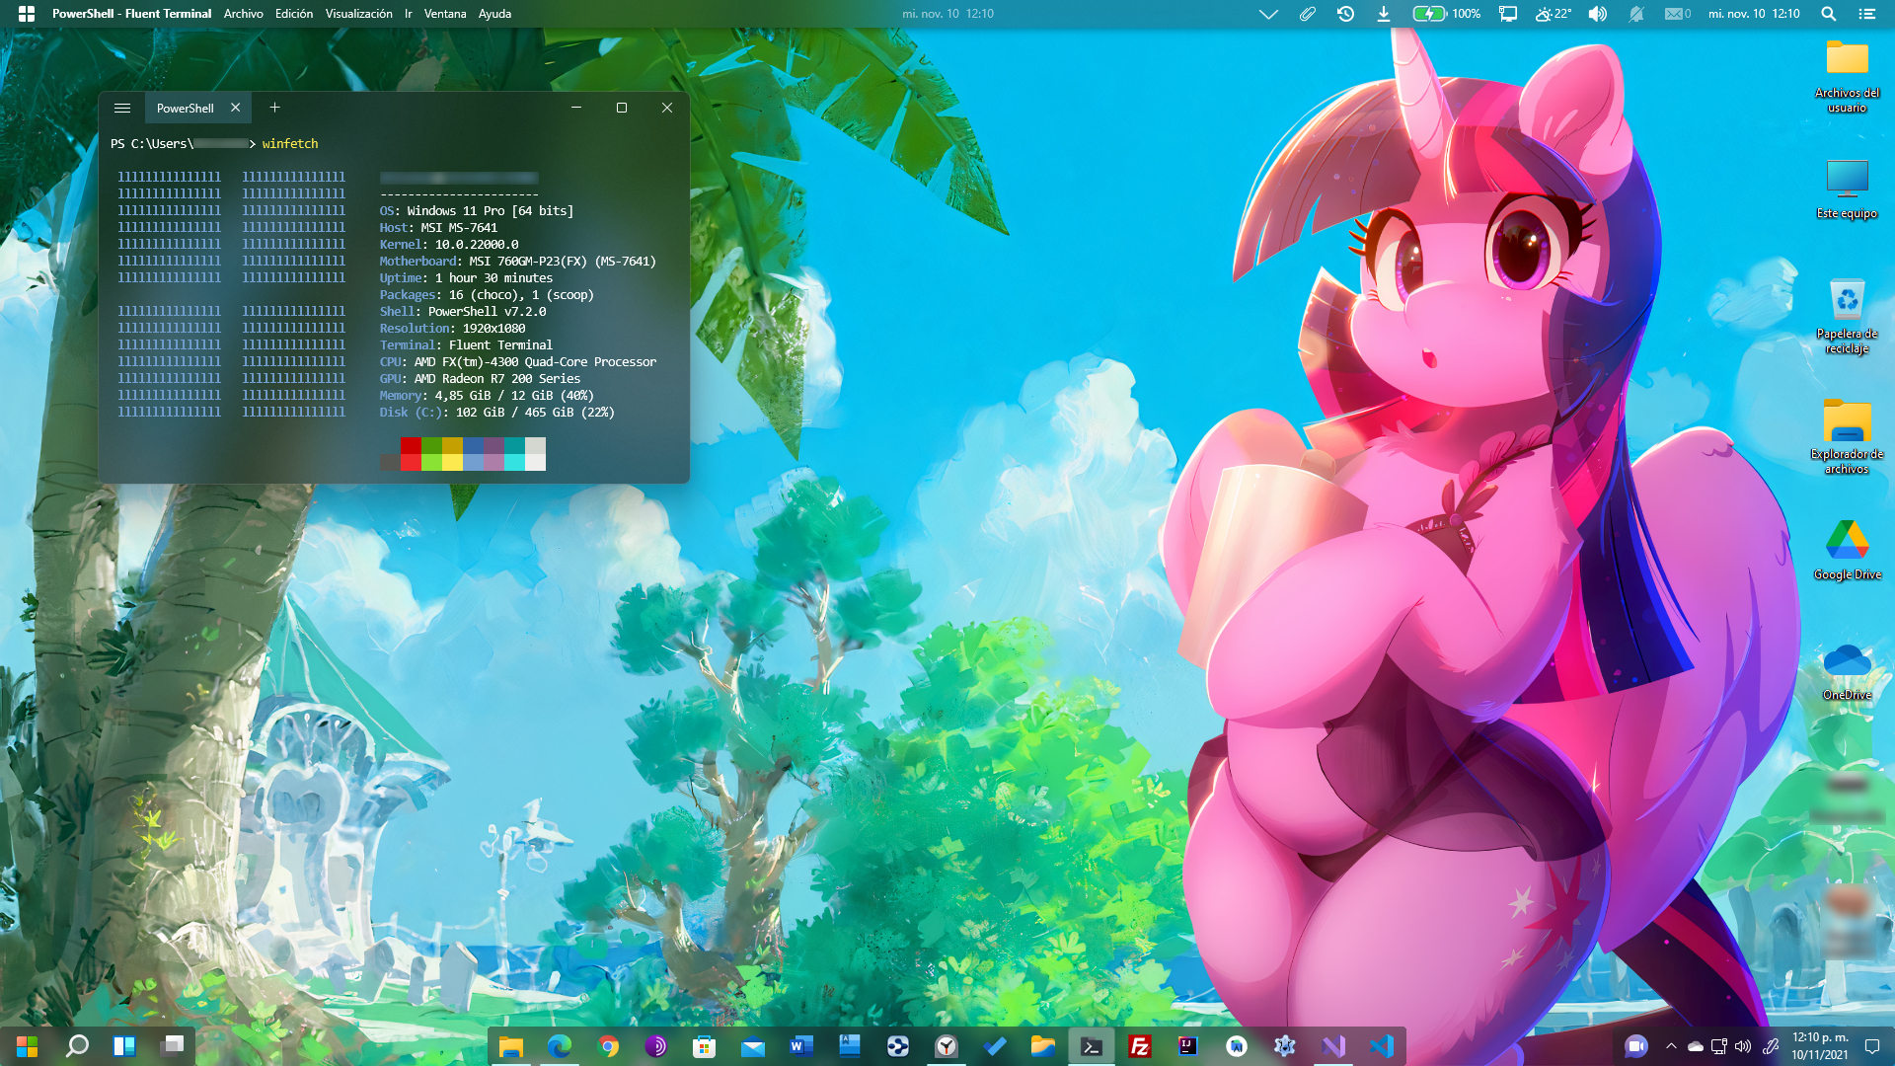Open the blue dictionary book app in taskbar
Image resolution: width=1895 pixels, height=1066 pixels.
click(849, 1046)
